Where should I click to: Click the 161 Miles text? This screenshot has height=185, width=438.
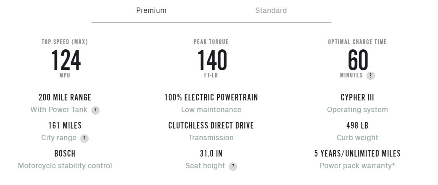(65, 126)
